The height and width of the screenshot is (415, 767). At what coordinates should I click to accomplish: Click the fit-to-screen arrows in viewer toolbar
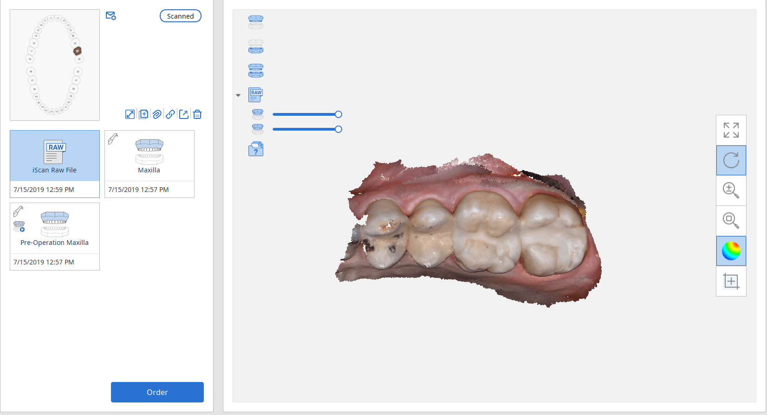[731, 130]
